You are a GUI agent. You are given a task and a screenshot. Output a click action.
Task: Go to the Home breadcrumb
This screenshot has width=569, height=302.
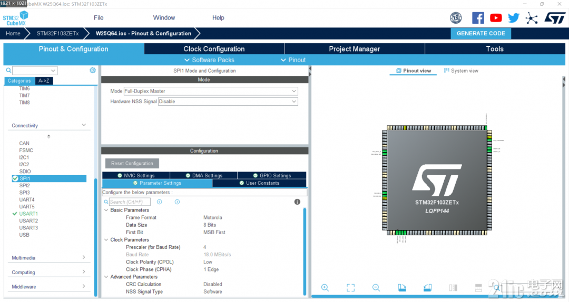click(x=13, y=33)
